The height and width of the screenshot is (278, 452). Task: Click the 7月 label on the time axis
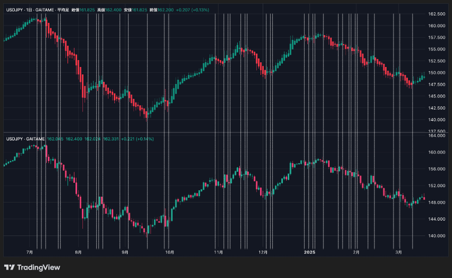(29, 252)
